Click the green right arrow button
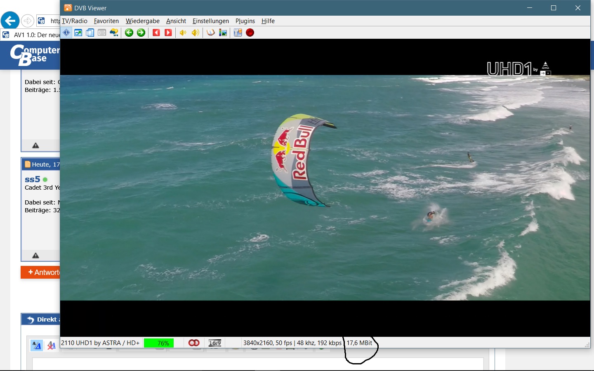Viewport: 594px width, 371px height. [x=141, y=33]
